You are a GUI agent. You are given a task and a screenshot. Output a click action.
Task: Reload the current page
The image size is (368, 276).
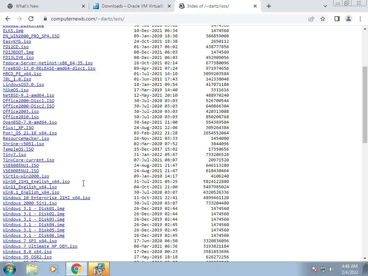click(x=31, y=19)
